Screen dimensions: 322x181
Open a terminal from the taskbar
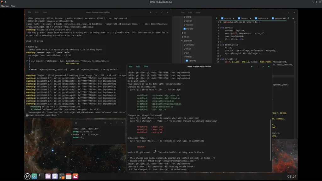[x=41, y=176]
